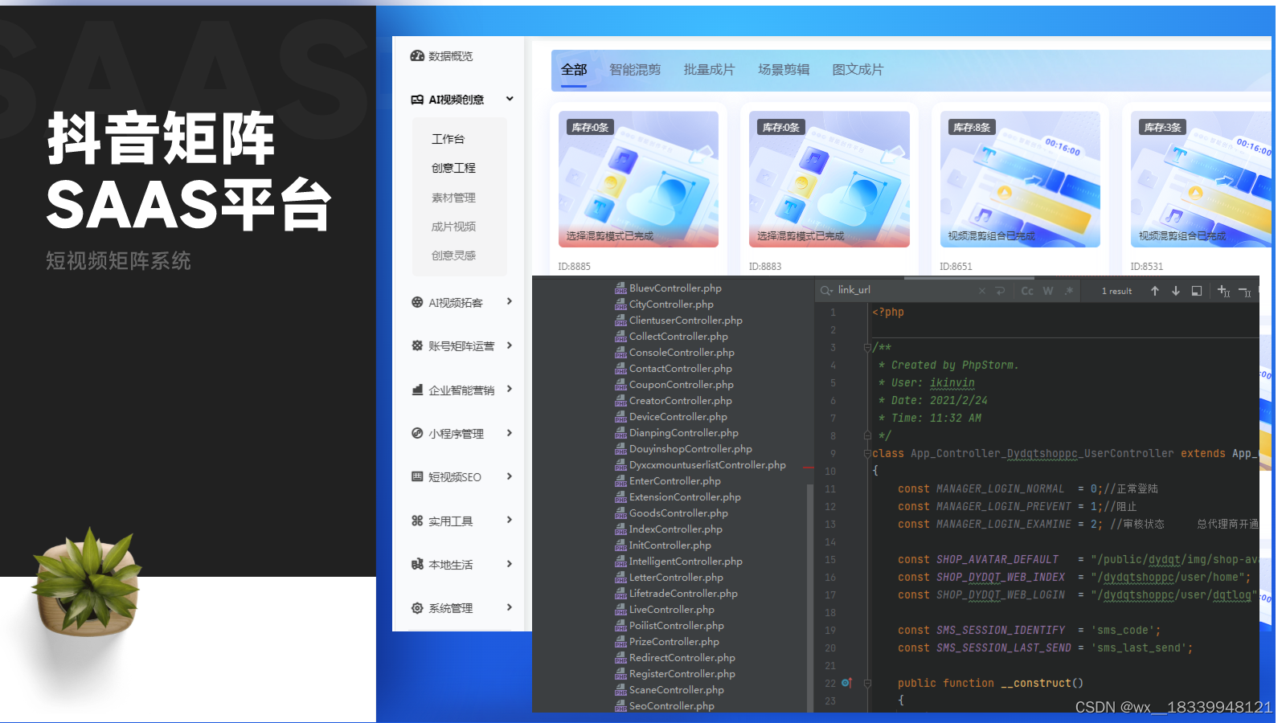Click the AI视频拓客 sidebar icon
The height and width of the screenshot is (723, 1286).
pyautogui.click(x=417, y=302)
